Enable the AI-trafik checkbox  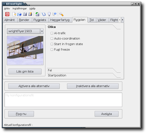click(x=52, y=33)
